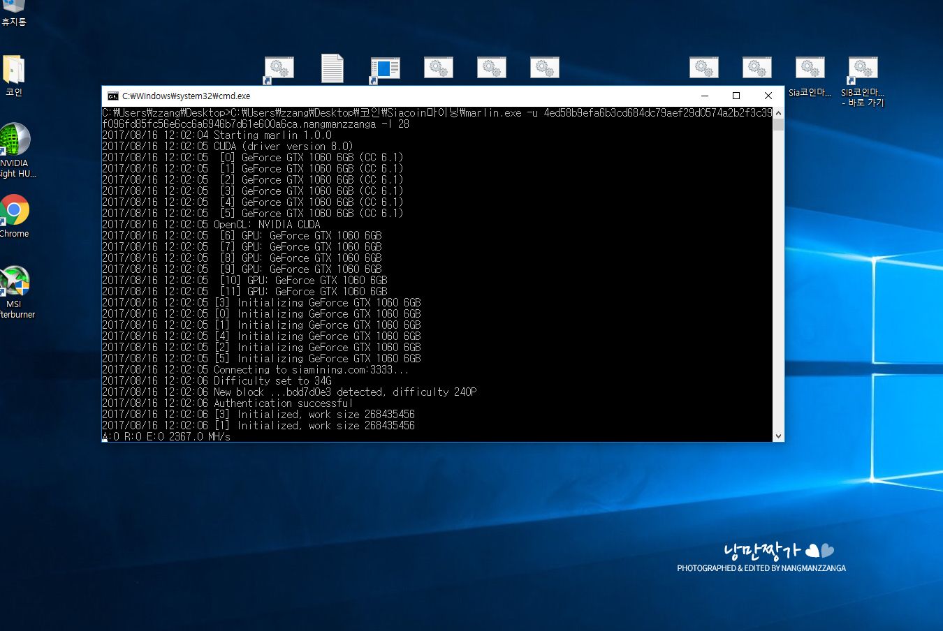Click the '[4] GeForce GTX 1060 6GB (CC 6.1)' line
Image resolution: width=943 pixels, height=631 pixels.
253,202
